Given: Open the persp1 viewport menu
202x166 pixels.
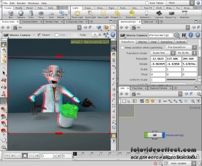Looking at the screenshot, I should [x=77, y=42].
